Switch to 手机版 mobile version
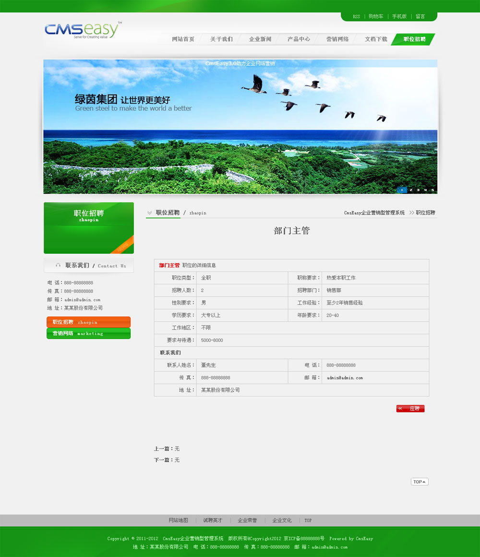The image size is (480, 557). click(399, 17)
